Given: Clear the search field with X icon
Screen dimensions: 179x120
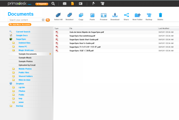Looking at the screenshot, I should click(43, 20).
